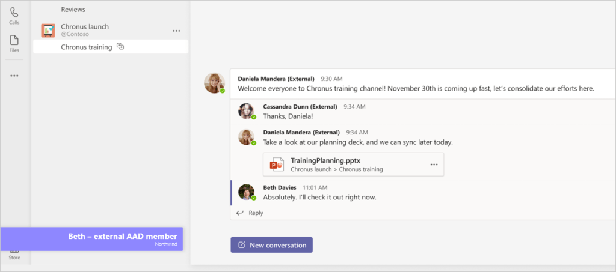Open the TrainingPlanning.pptx file
616x272 pixels.
tap(354, 165)
